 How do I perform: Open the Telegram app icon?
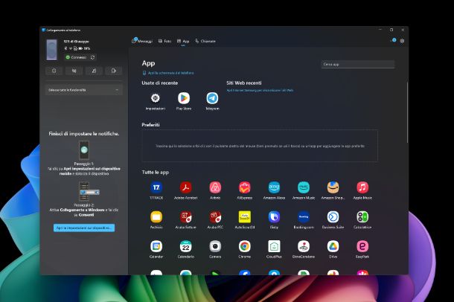point(212,98)
